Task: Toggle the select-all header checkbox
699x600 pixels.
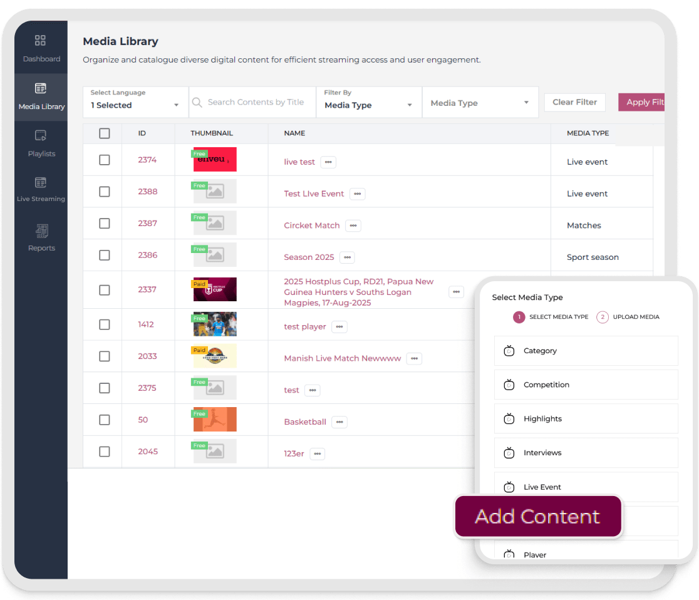Action: pos(105,133)
